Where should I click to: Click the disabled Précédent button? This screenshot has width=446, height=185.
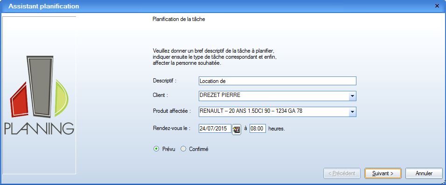click(342, 173)
